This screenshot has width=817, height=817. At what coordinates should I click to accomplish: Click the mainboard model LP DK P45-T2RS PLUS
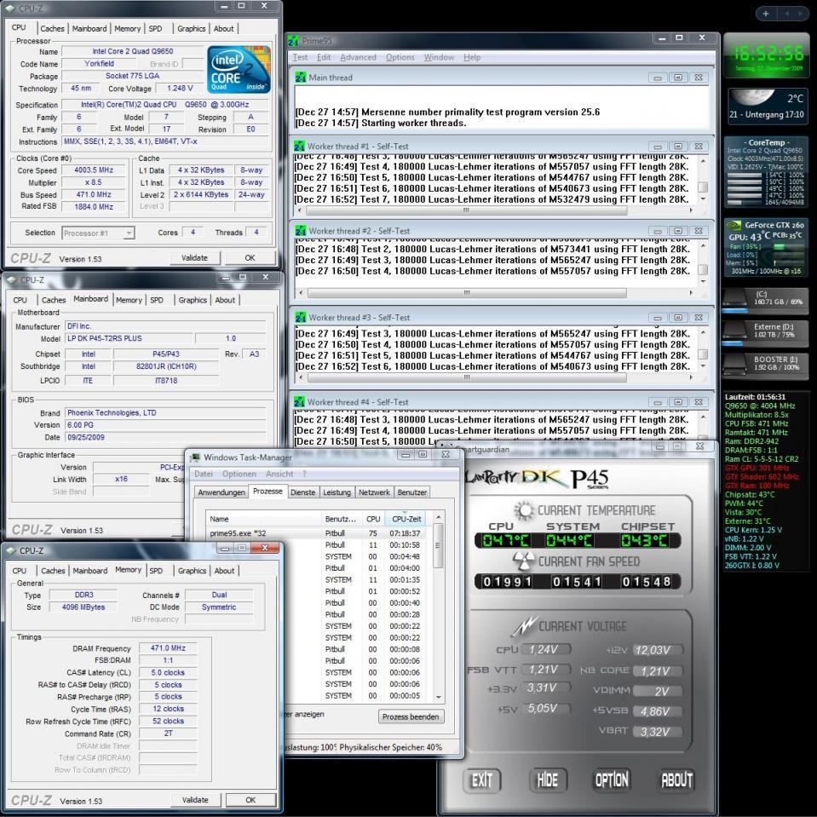128,339
